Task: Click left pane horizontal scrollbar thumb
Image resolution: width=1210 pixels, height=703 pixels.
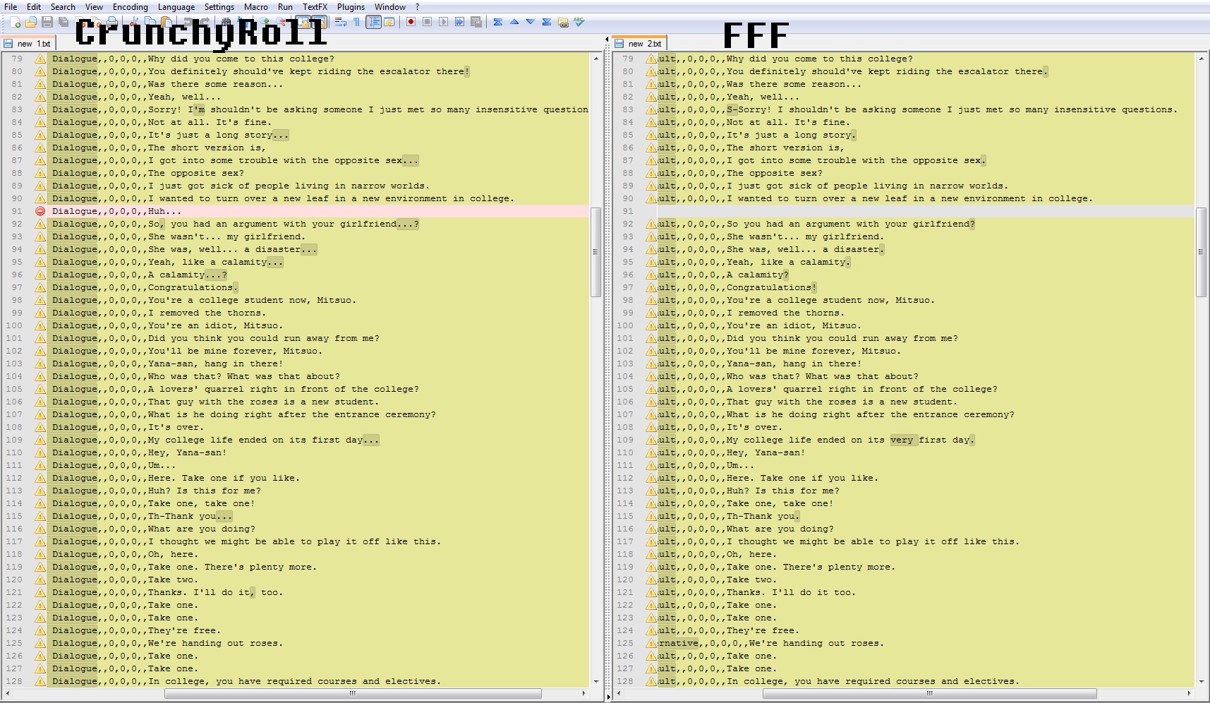Action: click(353, 693)
